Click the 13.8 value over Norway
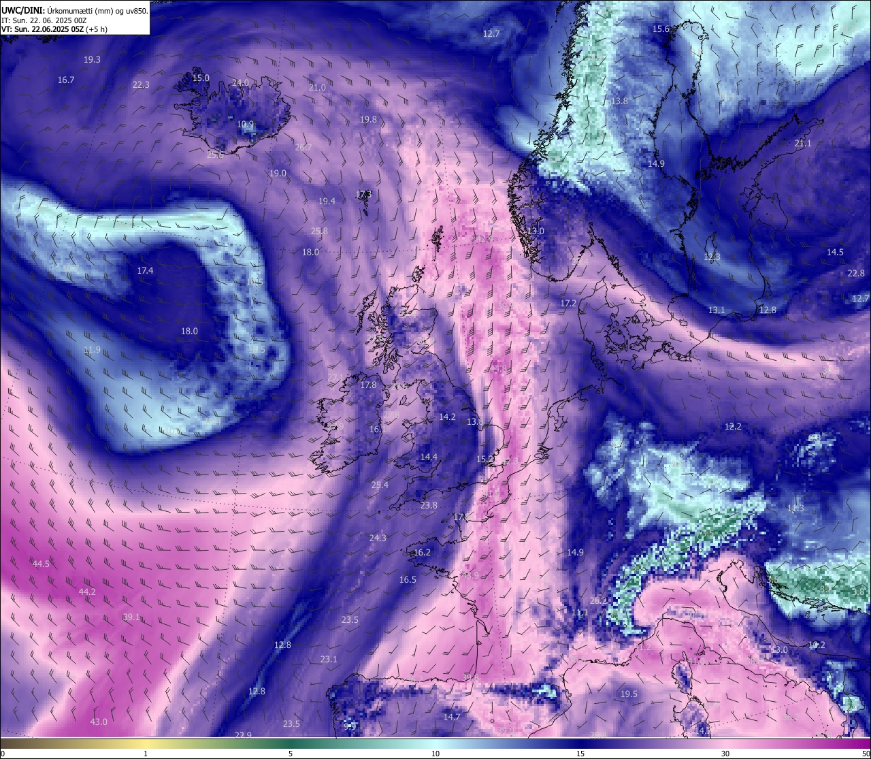This screenshot has height=759, width=871. [619, 101]
